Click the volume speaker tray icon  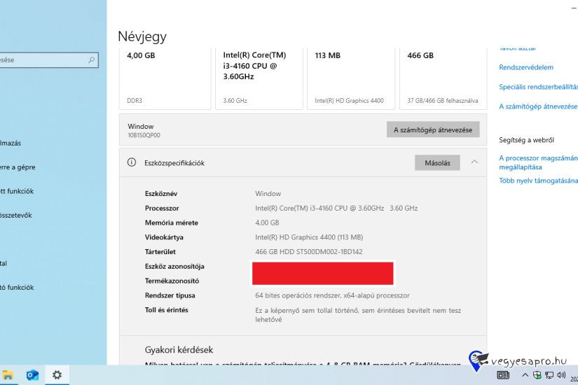click(560, 376)
